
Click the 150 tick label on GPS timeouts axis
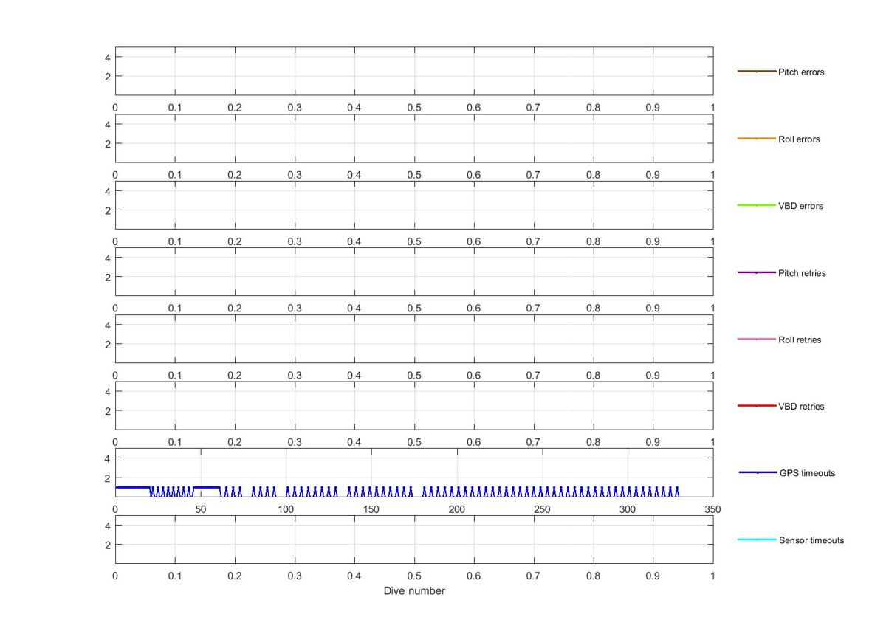[x=371, y=509]
